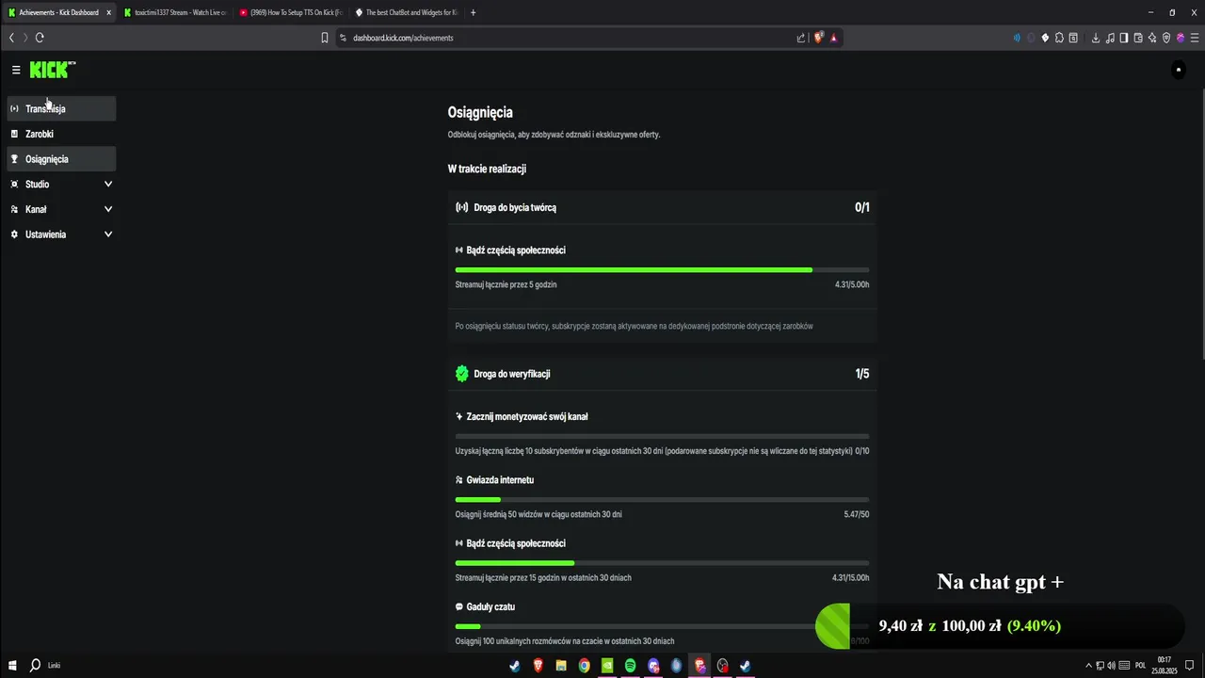
Task: Open NVIDIA app from the taskbar
Action: coord(607,666)
